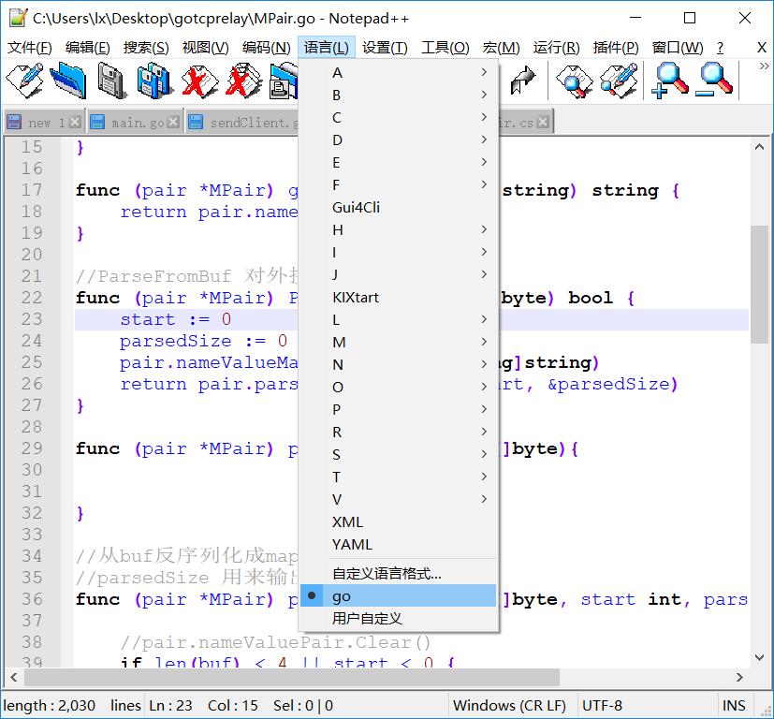Image resolution: width=774 pixels, height=719 pixels.
Task: Click the vertical scrollbar thumb
Action: tap(759, 285)
